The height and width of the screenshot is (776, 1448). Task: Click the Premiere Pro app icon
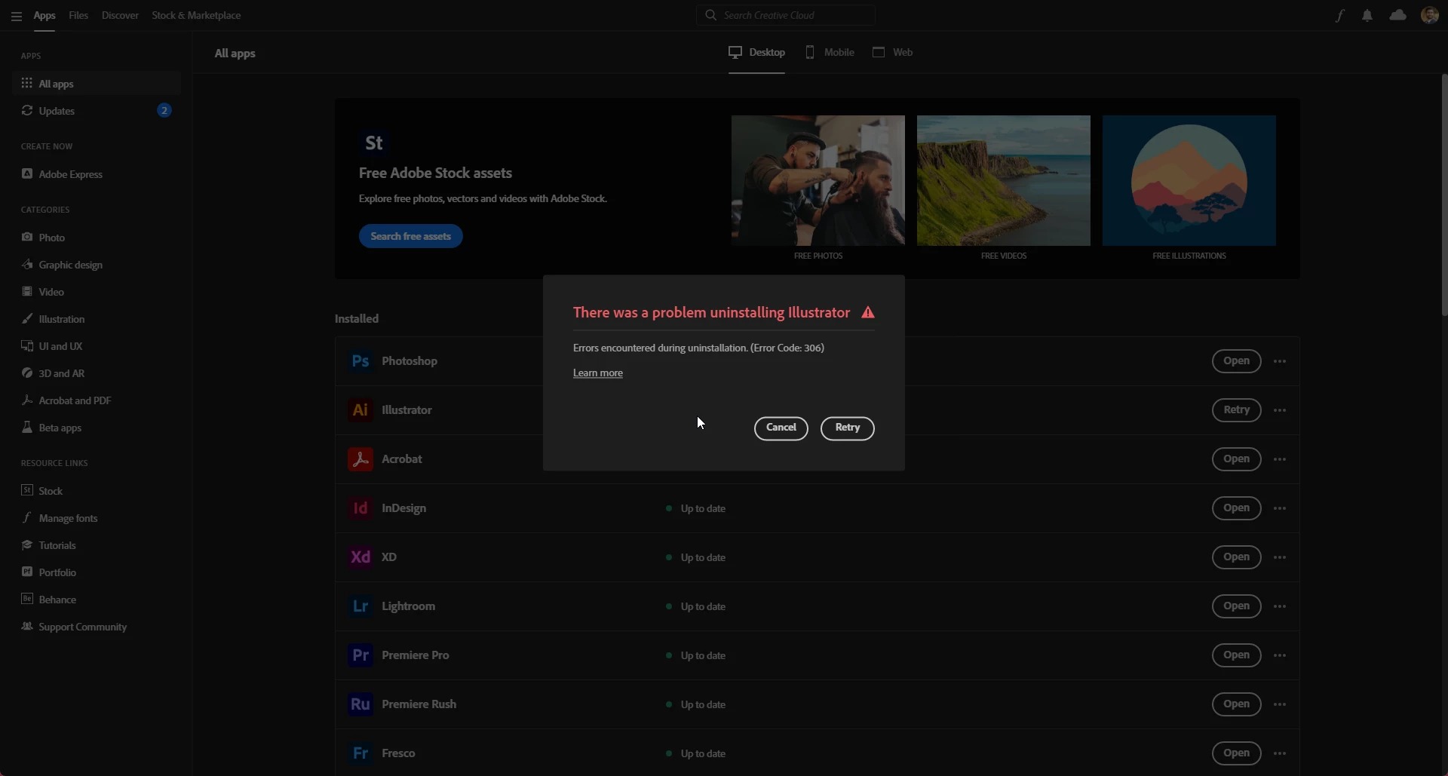pyautogui.click(x=360, y=655)
